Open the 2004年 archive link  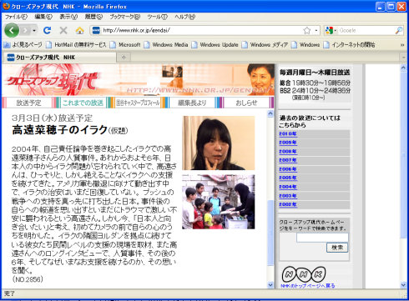(288, 187)
